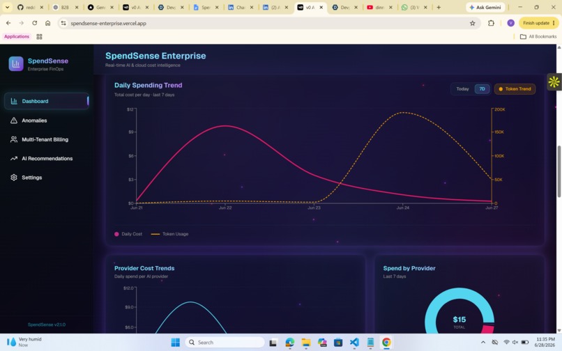The height and width of the screenshot is (351, 562).
Task: Open File Explorer from taskbar
Action: point(305,343)
